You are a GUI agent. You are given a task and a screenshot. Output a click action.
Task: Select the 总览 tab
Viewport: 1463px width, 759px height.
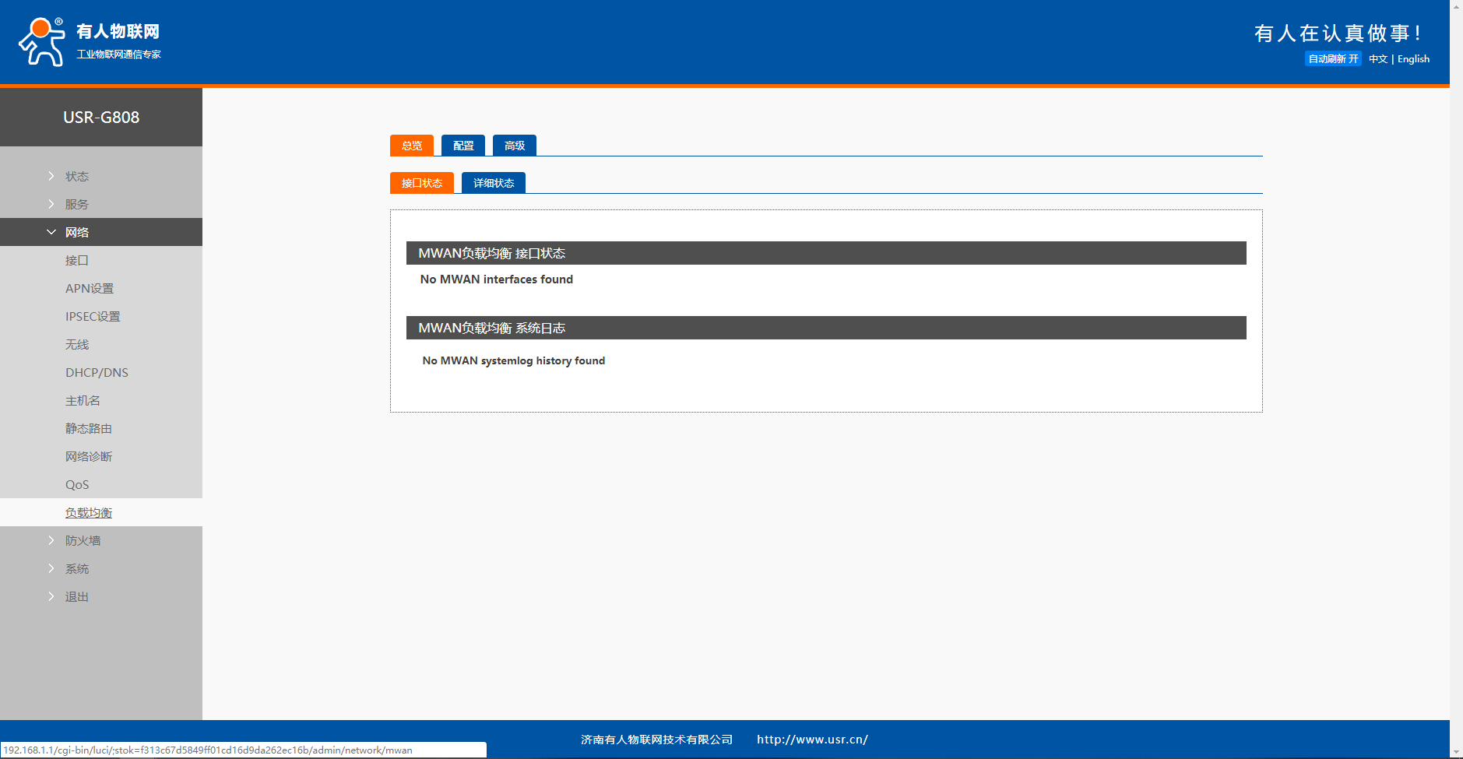click(x=412, y=146)
